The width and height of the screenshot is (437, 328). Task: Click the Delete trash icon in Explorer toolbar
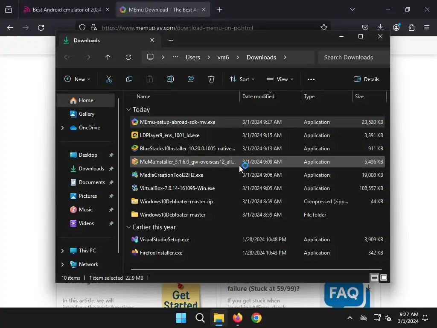tap(211, 79)
